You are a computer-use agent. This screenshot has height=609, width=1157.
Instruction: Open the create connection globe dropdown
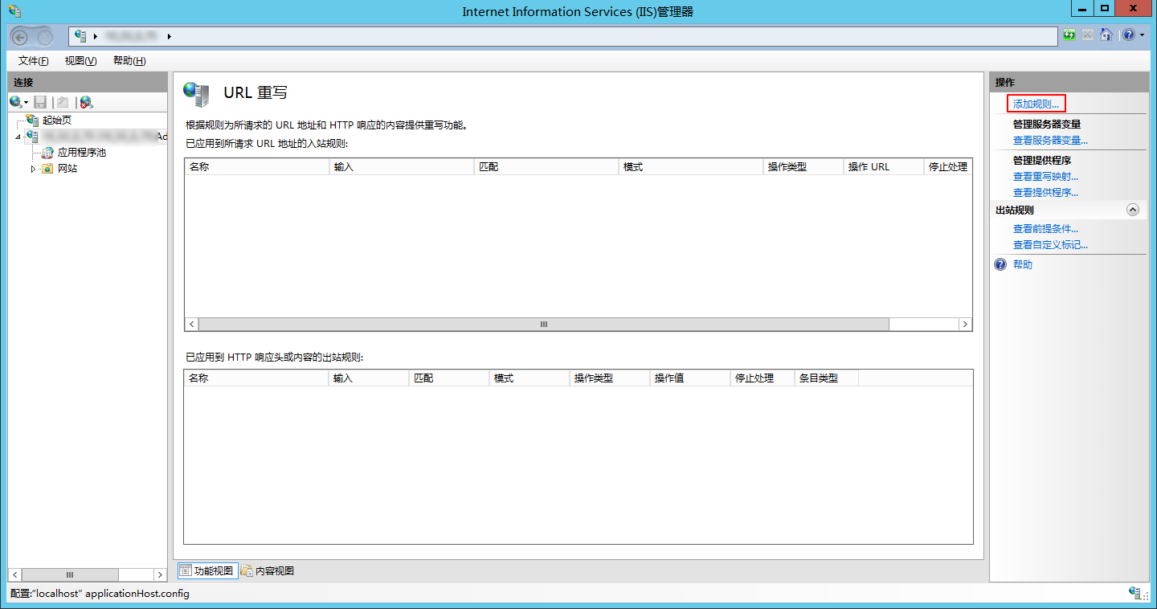pyautogui.click(x=18, y=102)
